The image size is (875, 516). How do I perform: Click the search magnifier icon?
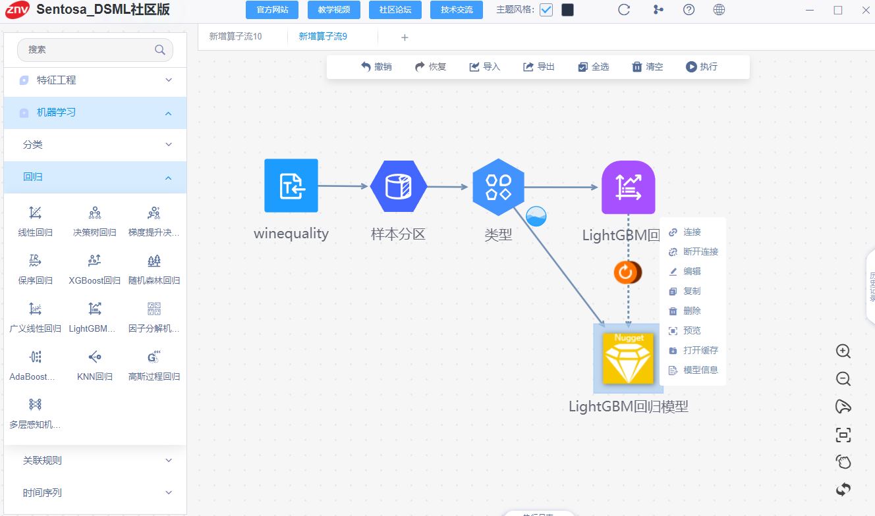159,49
